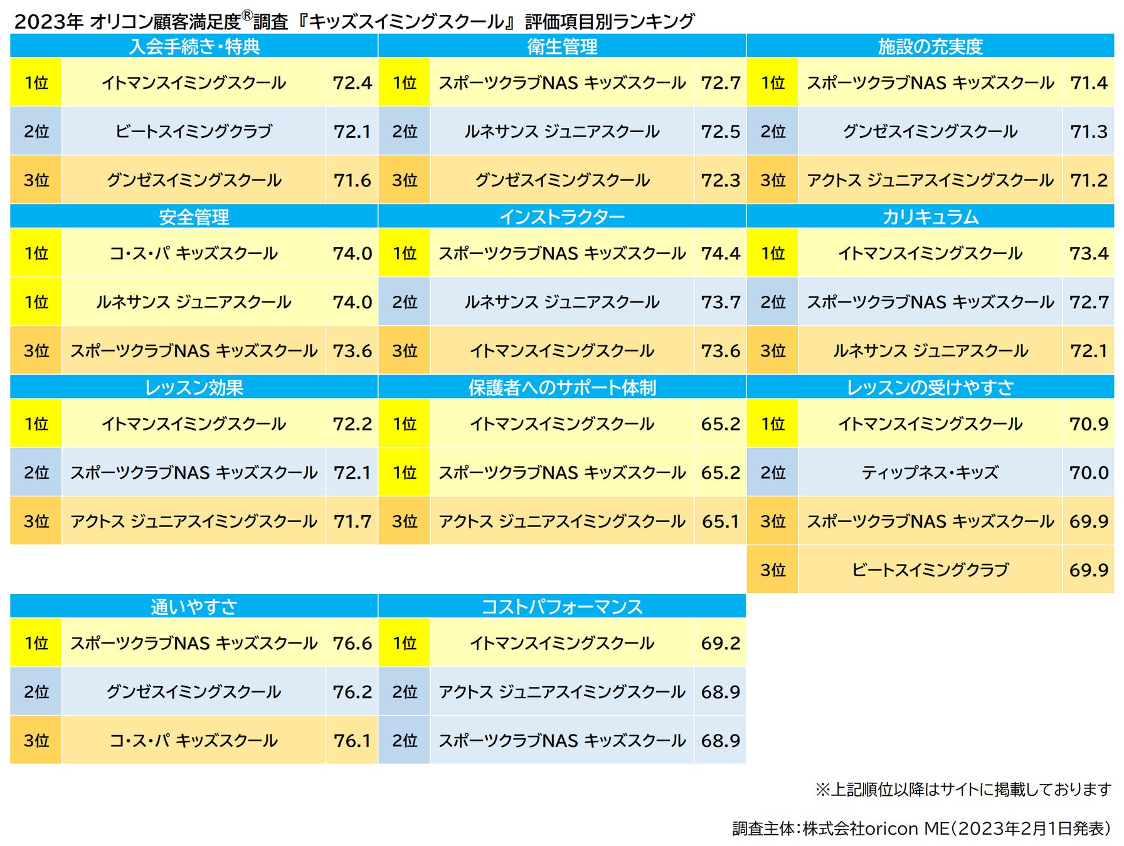1124x846 pixels.
Task: Click the 70.9 score in レッスンの受けやすさ
Action: 1088,424
